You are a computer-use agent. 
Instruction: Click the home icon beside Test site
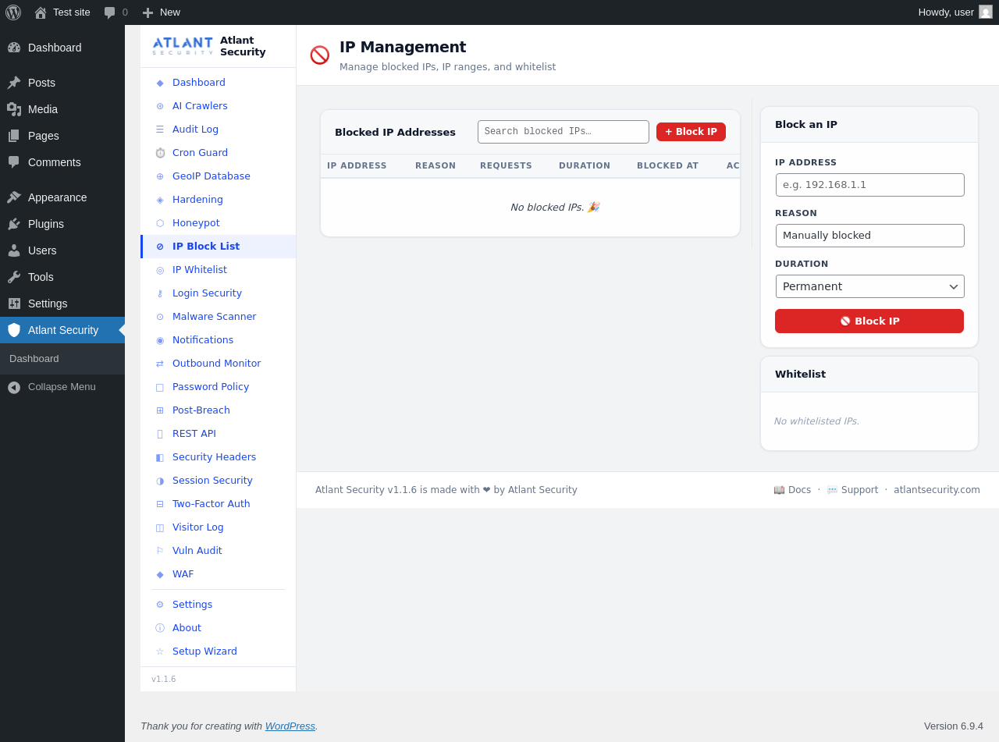coord(41,12)
